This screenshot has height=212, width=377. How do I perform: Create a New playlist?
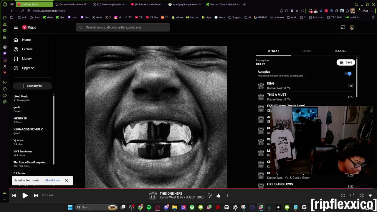[32, 86]
